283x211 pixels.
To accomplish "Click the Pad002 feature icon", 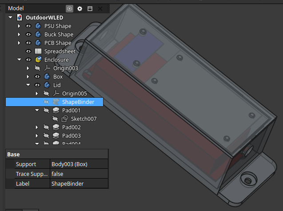I will (56, 127).
